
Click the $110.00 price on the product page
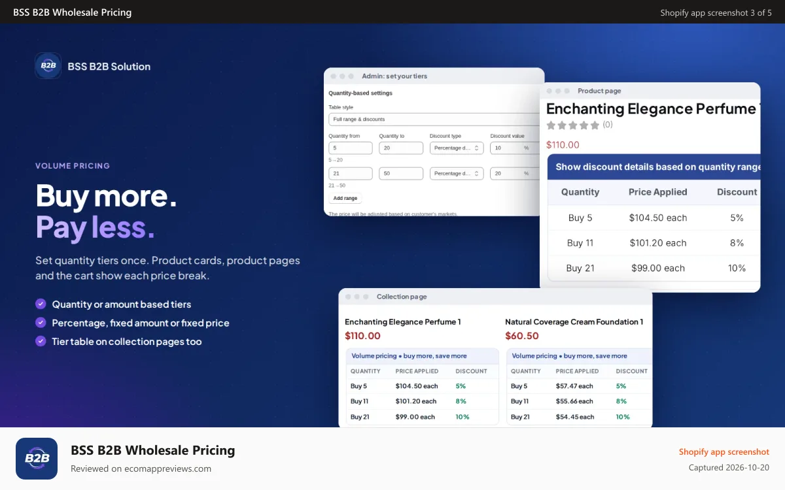coord(563,145)
